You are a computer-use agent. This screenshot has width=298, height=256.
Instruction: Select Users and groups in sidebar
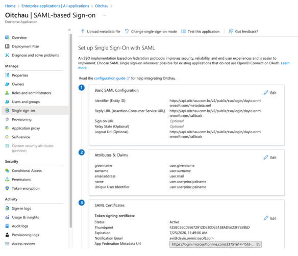pos(26,102)
